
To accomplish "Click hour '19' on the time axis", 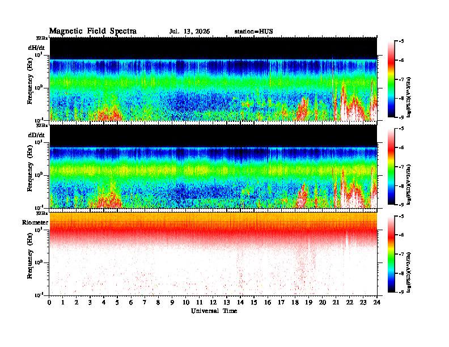I will (x=308, y=302).
